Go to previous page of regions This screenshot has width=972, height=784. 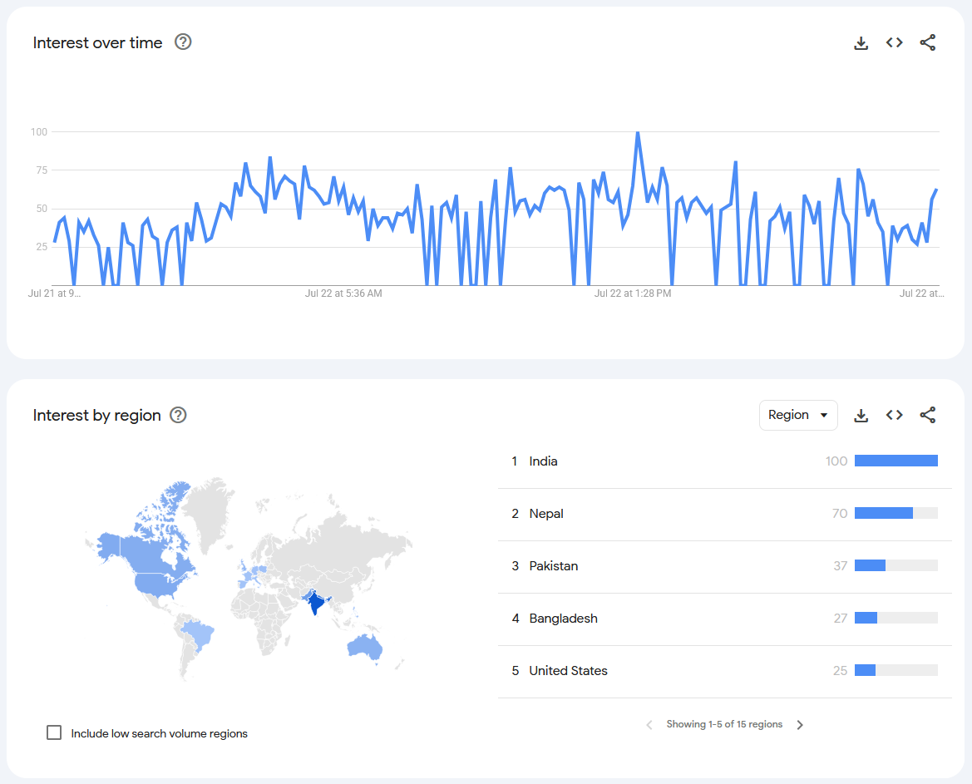click(649, 724)
